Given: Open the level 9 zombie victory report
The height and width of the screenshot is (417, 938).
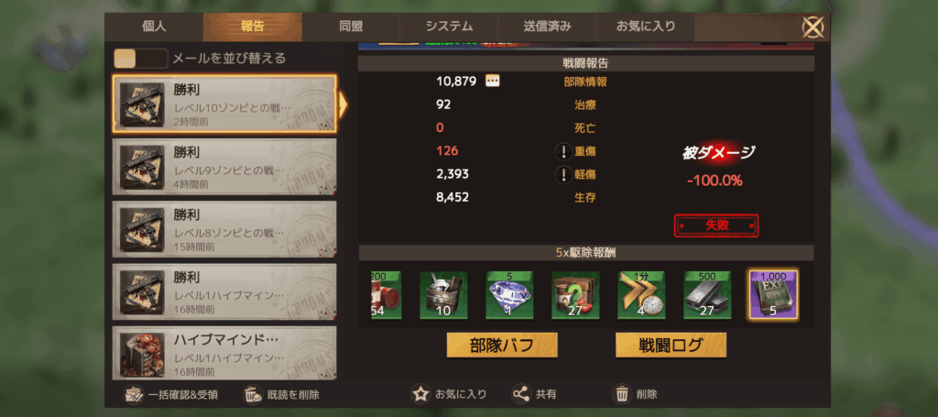Looking at the screenshot, I should tap(225, 167).
